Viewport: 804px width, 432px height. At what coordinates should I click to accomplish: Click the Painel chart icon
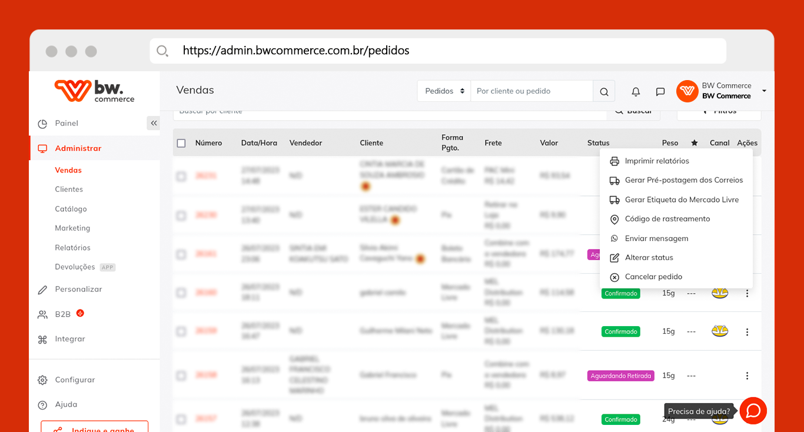[42, 124]
